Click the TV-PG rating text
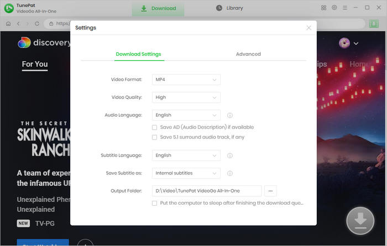Screen dimensions: 387x246 [x=45, y=223]
